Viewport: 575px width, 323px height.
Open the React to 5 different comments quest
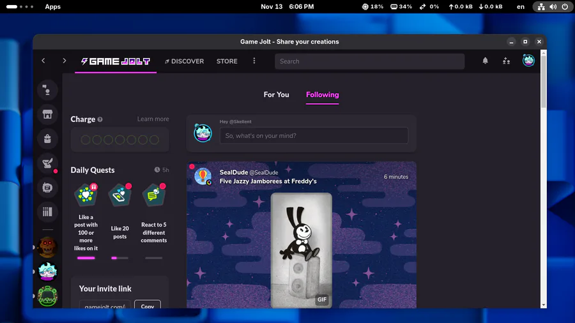[153, 195]
